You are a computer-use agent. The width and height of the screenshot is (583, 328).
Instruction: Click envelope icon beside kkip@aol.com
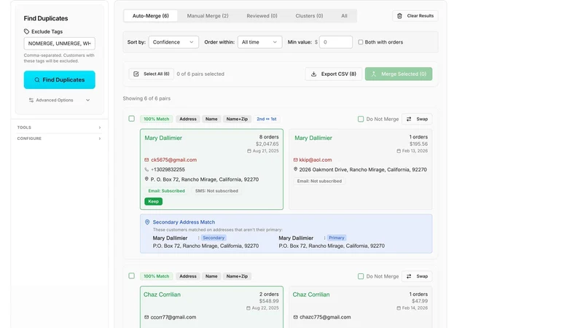point(296,160)
